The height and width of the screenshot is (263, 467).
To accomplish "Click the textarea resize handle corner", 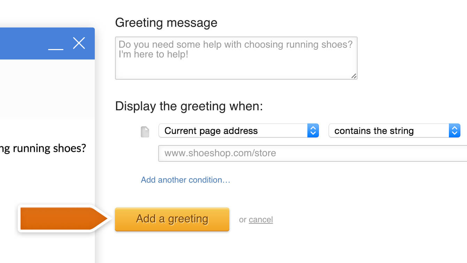I will tap(354, 76).
